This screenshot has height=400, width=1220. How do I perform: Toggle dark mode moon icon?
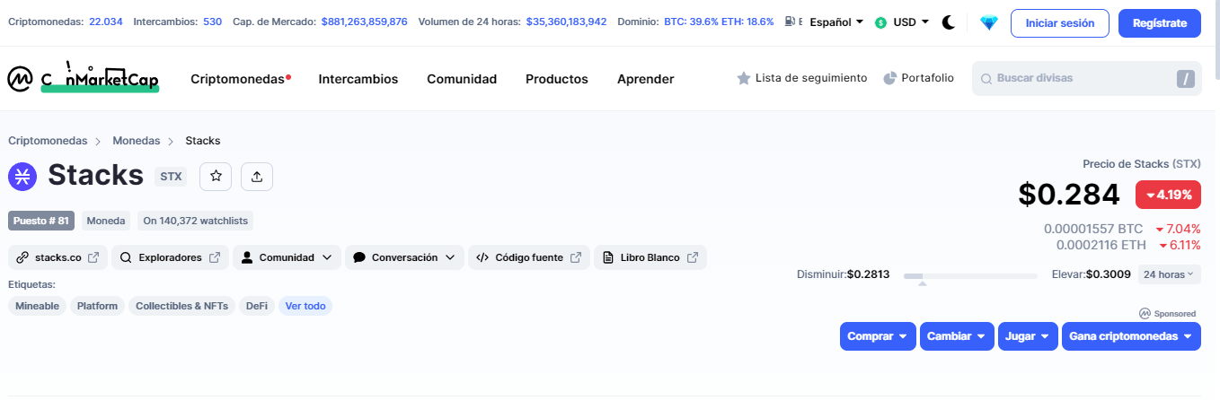click(948, 22)
